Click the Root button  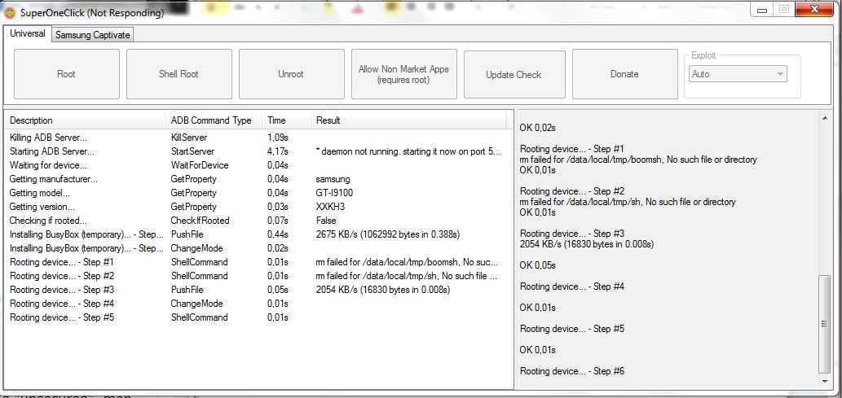67,74
